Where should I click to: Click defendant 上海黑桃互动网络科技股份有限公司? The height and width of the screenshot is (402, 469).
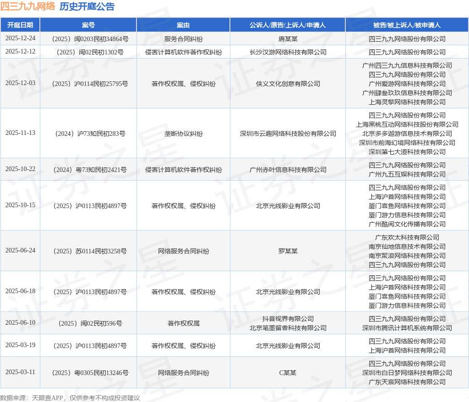click(407, 124)
